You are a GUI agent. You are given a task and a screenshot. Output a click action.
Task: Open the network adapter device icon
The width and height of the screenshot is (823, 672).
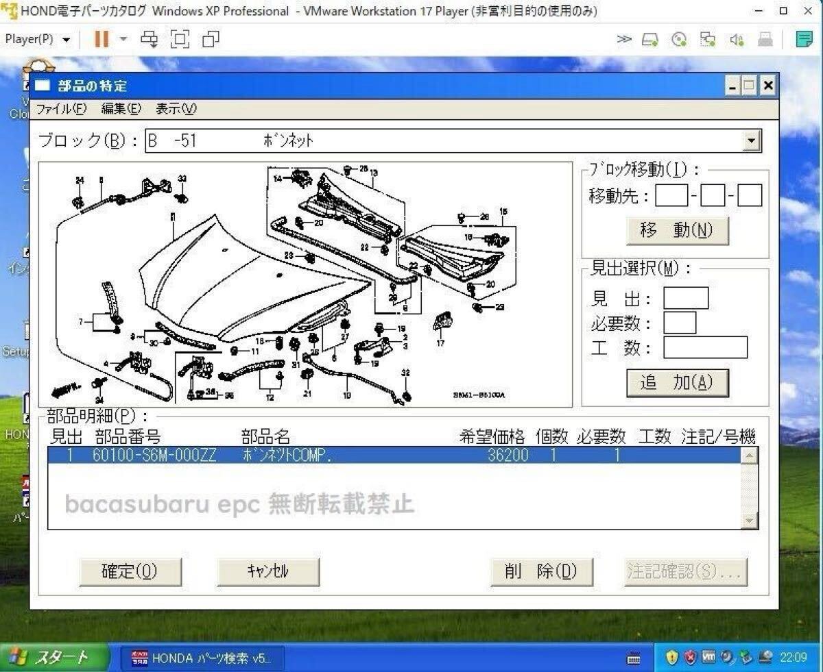[708, 39]
